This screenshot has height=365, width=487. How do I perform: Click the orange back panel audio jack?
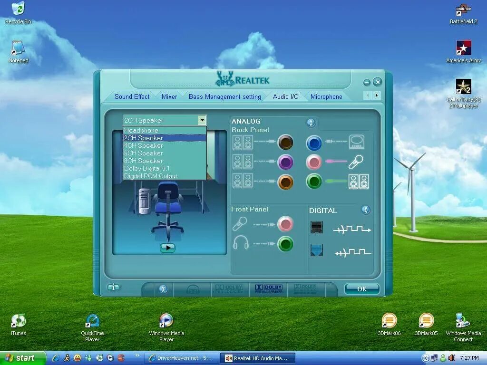(285, 182)
